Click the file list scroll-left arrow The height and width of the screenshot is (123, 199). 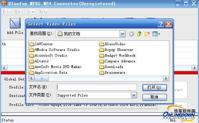(32, 78)
